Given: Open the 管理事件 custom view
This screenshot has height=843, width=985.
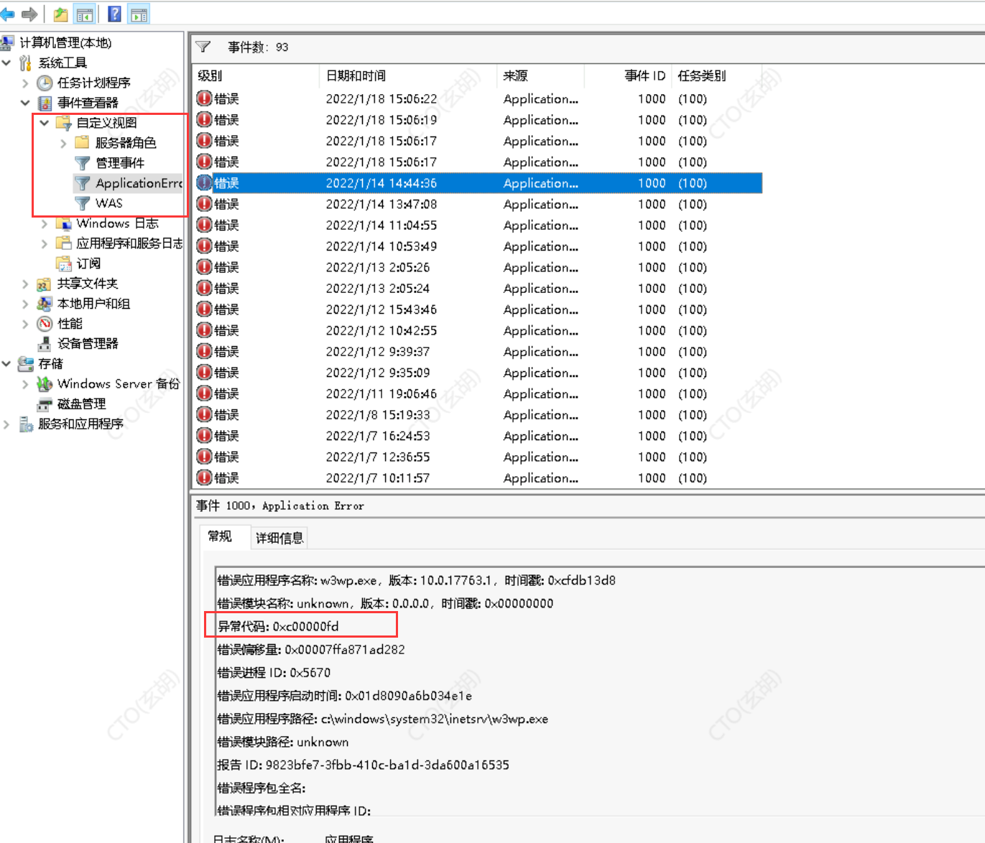Looking at the screenshot, I should pyautogui.click(x=119, y=163).
